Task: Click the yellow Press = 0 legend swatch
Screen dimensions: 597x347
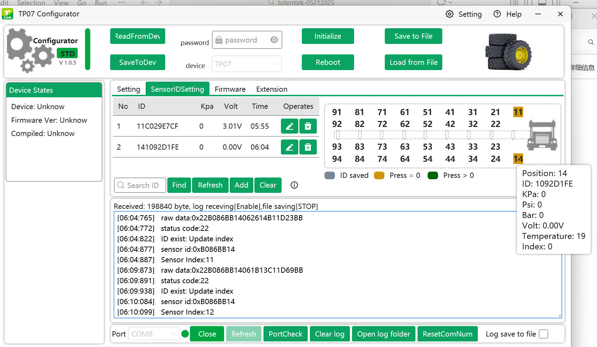Action: click(379, 175)
